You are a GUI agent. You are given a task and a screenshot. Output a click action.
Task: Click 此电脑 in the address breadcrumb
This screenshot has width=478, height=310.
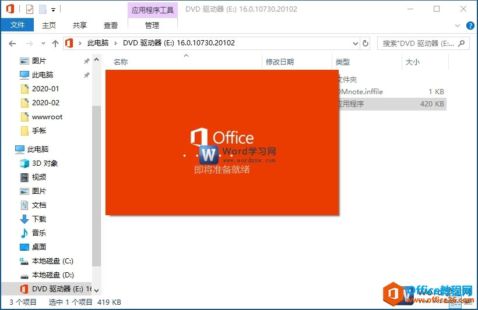click(x=101, y=44)
